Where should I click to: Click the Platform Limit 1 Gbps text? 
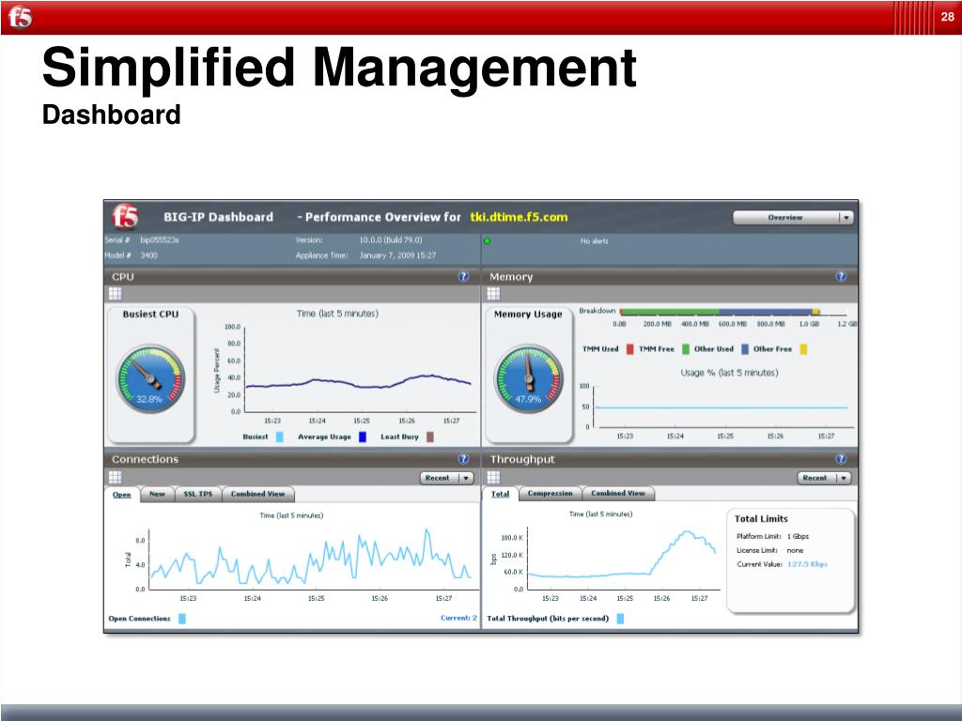(x=772, y=536)
